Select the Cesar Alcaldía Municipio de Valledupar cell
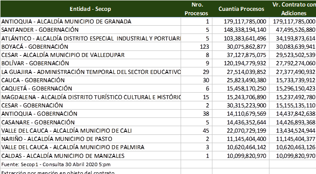The width and height of the screenshot is (316, 174). [x=63, y=55]
